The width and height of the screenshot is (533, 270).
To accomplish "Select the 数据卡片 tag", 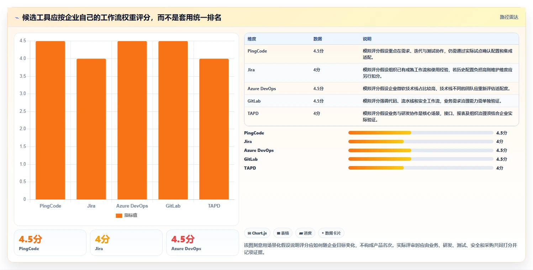I will coord(331,233).
